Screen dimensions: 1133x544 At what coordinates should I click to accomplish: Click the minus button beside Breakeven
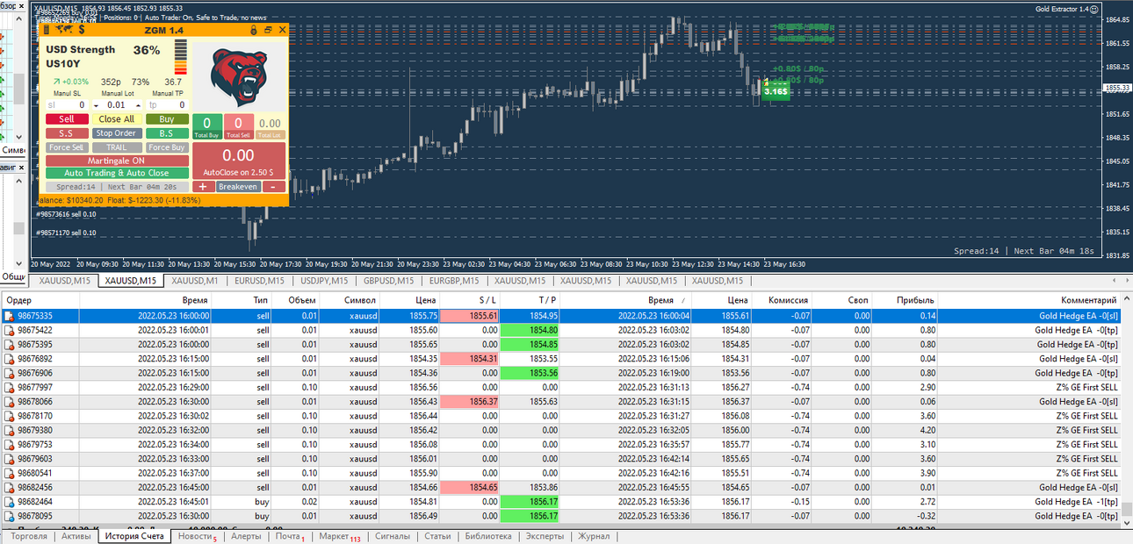click(x=272, y=187)
